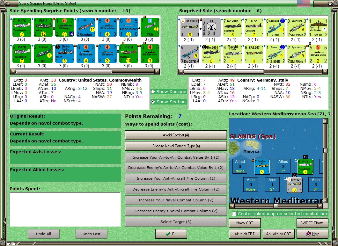Click Increase Your Anti-Aircraft Fire Column
The image size is (338, 246).
(x=176, y=178)
